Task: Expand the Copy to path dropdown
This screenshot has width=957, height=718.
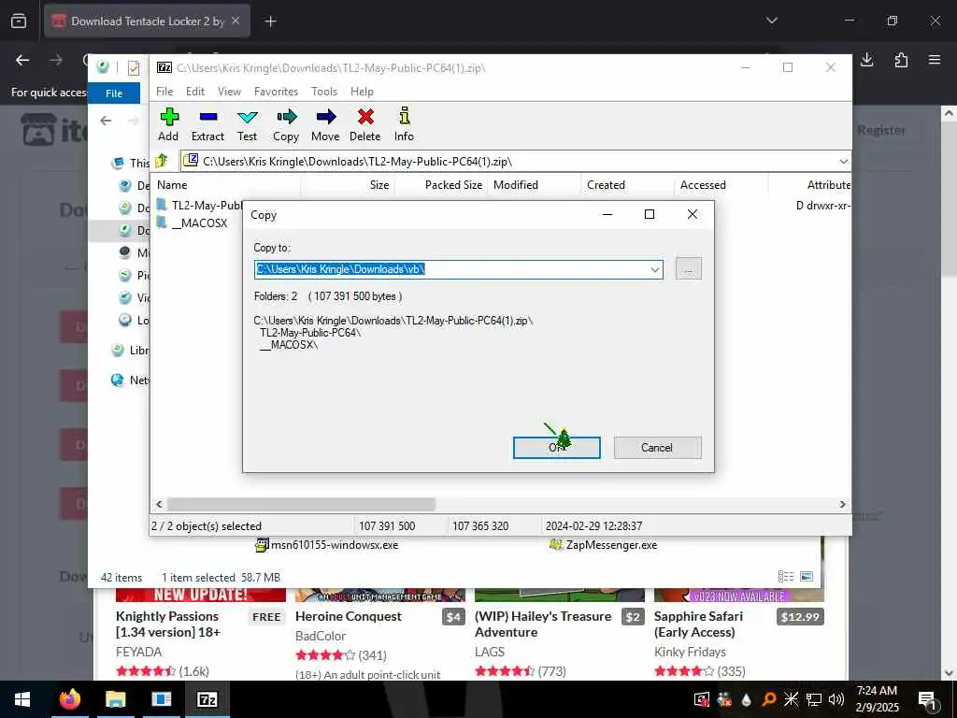Action: click(655, 269)
